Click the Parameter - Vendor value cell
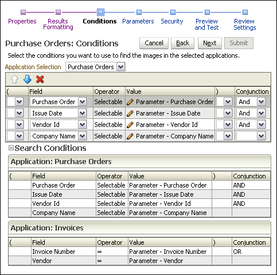 click(x=170, y=261)
